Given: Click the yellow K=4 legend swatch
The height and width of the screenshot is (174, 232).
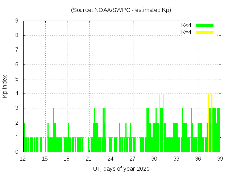Looking at the screenshot, I should click(x=205, y=32).
